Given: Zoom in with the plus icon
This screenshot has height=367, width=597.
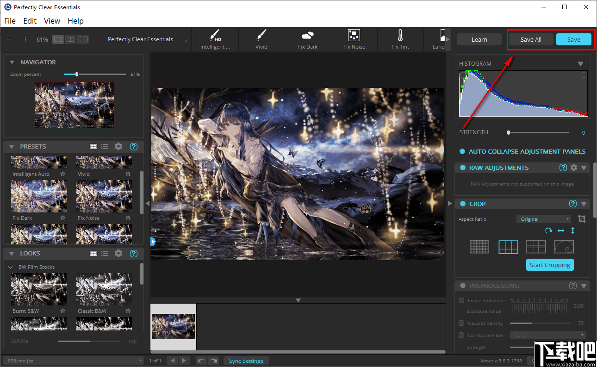Looking at the screenshot, I should click(25, 39).
